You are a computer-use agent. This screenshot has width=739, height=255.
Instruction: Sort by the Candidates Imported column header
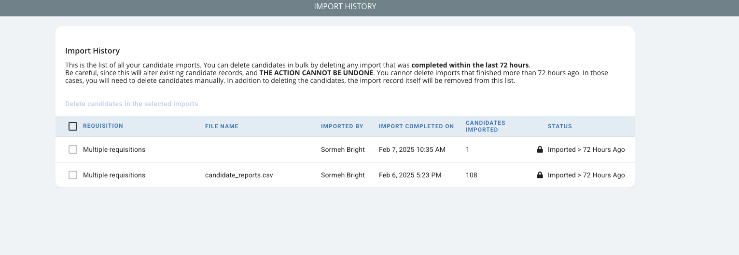486,126
